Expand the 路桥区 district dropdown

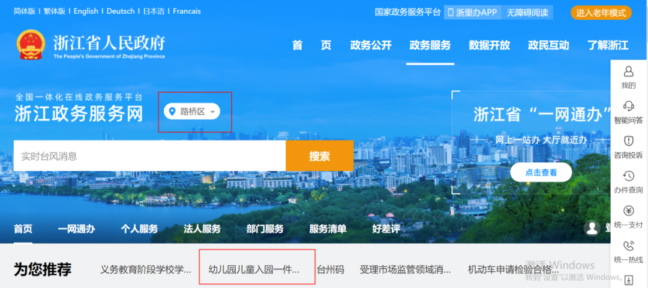pyautogui.click(x=193, y=111)
